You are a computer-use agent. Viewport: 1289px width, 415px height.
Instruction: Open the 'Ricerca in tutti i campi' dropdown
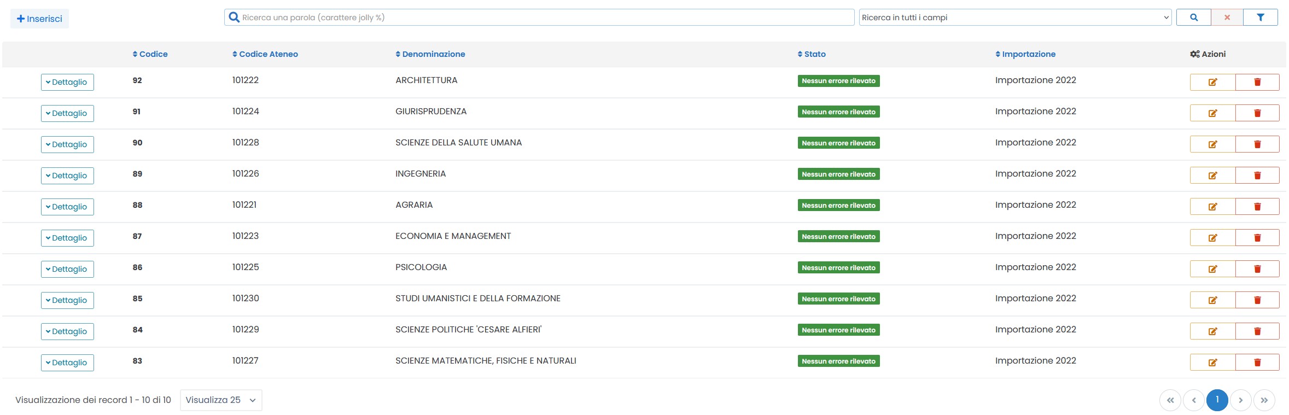point(1014,17)
